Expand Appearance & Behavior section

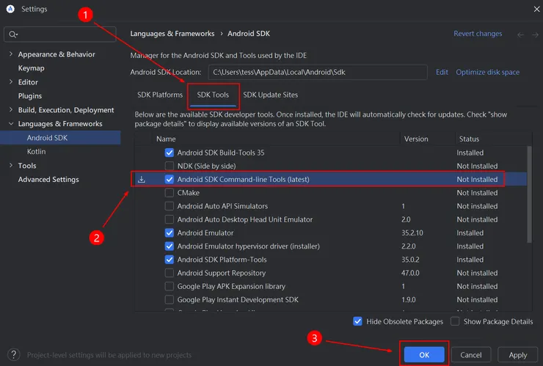coord(10,54)
